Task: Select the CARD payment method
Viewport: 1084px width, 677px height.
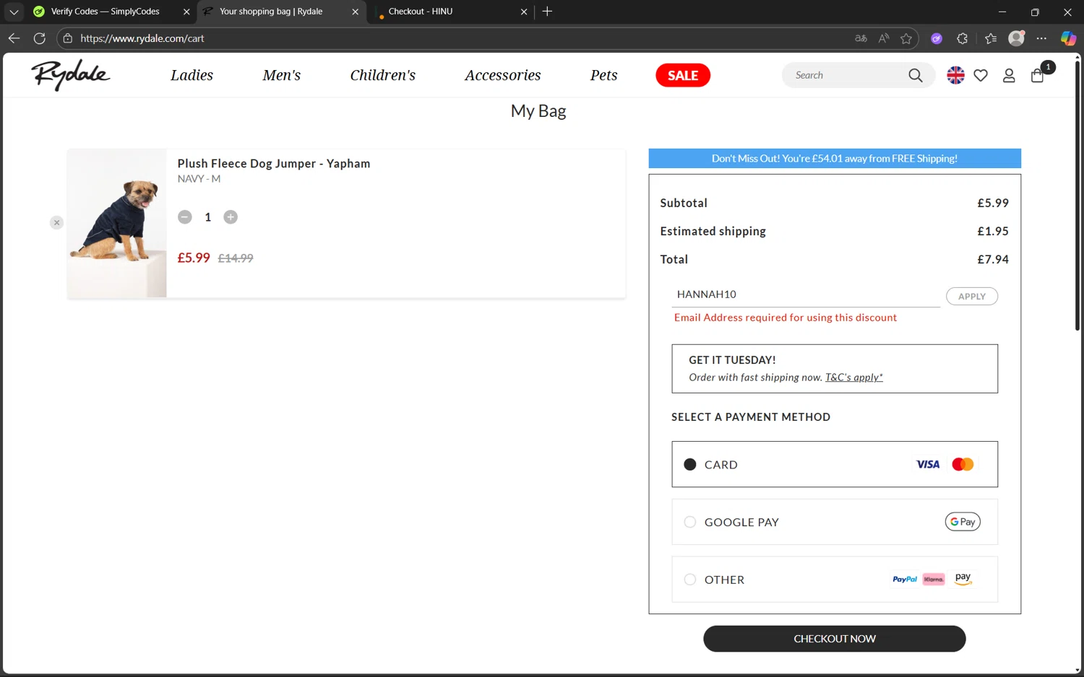Action: point(835,464)
